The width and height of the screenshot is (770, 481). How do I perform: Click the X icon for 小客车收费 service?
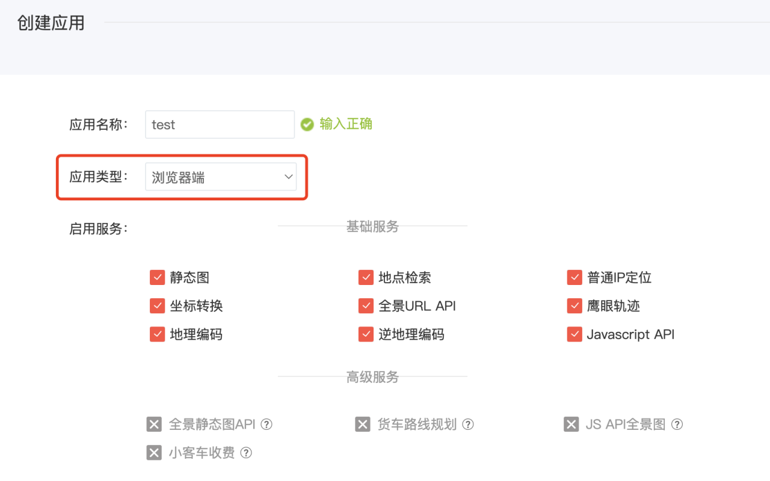point(155,453)
